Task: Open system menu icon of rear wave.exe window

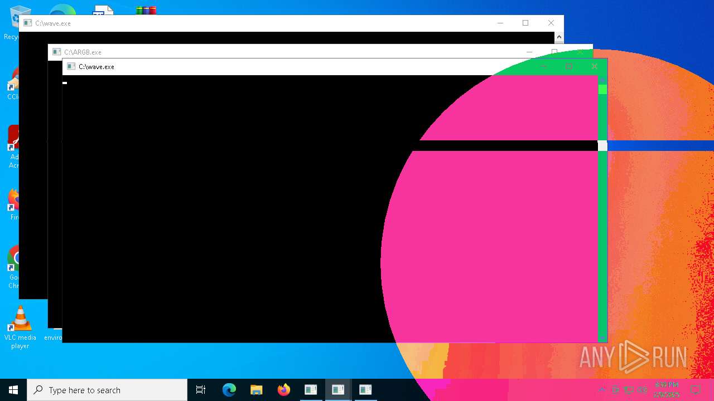Action: pyautogui.click(x=27, y=23)
